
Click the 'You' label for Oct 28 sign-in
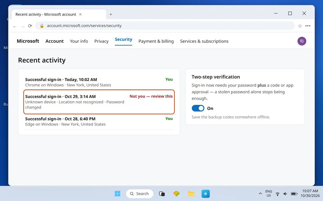(169, 118)
